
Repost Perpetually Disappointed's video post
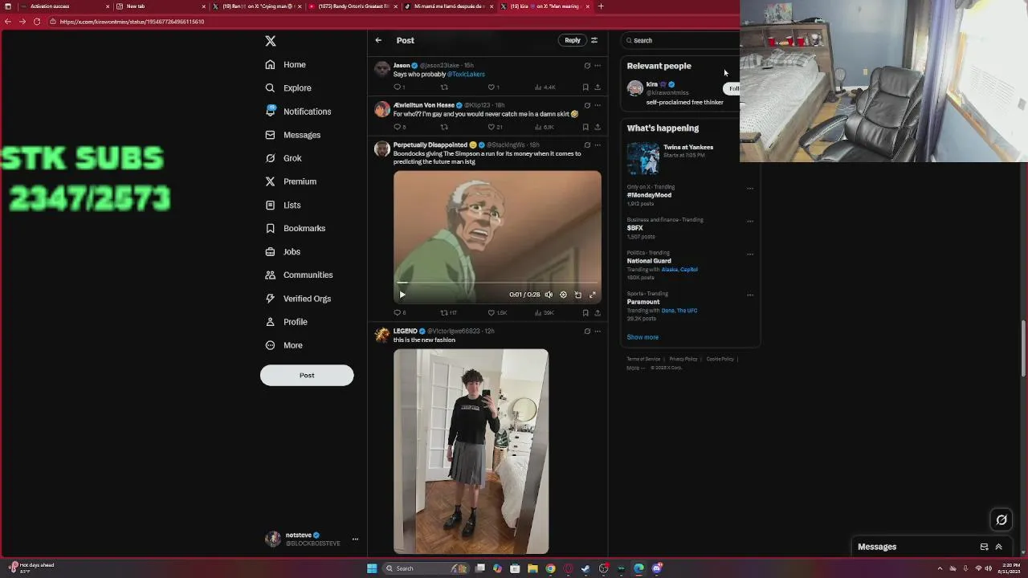[x=444, y=312]
